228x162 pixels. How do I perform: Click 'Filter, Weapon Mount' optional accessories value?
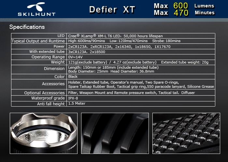tap(132, 93)
